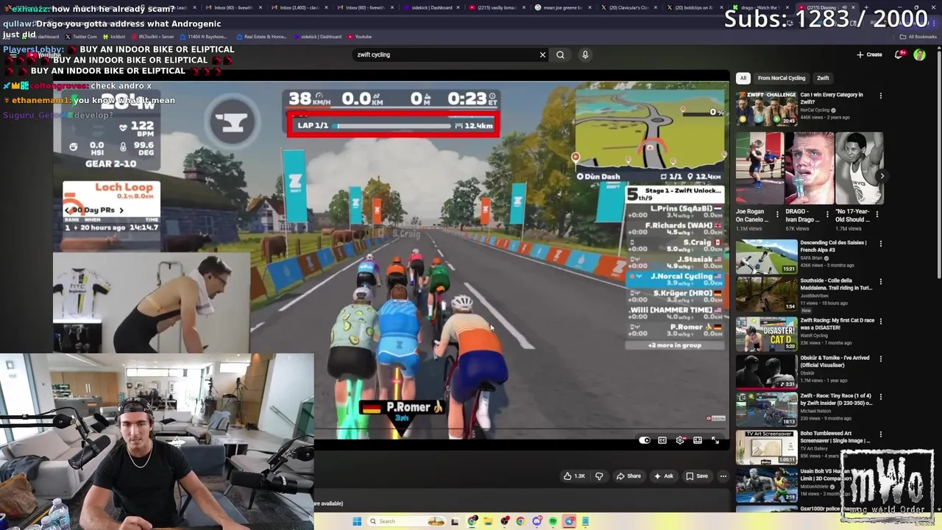The width and height of the screenshot is (942, 530).
Task: Clear the zwift cycling search text
Action: click(542, 54)
